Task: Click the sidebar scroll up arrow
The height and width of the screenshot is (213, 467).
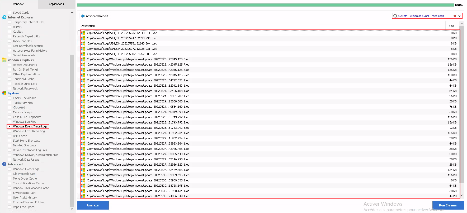Action: 72,12
